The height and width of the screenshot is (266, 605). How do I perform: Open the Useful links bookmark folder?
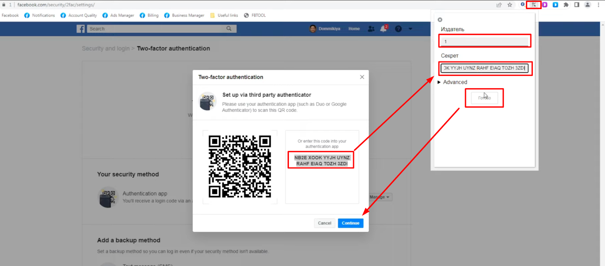point(224,15)
